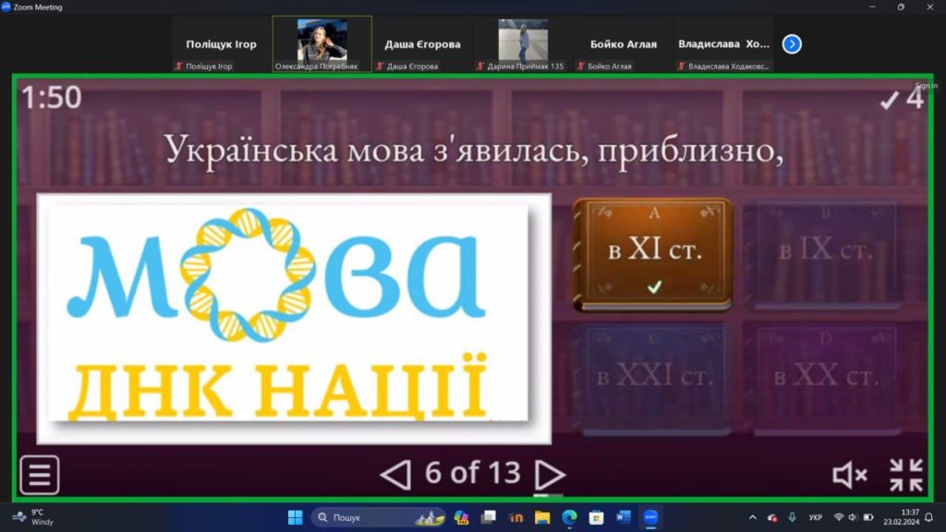Screen dimensions: 946x532
Task: Open the system volume tray icon
Action: (853, 517)
